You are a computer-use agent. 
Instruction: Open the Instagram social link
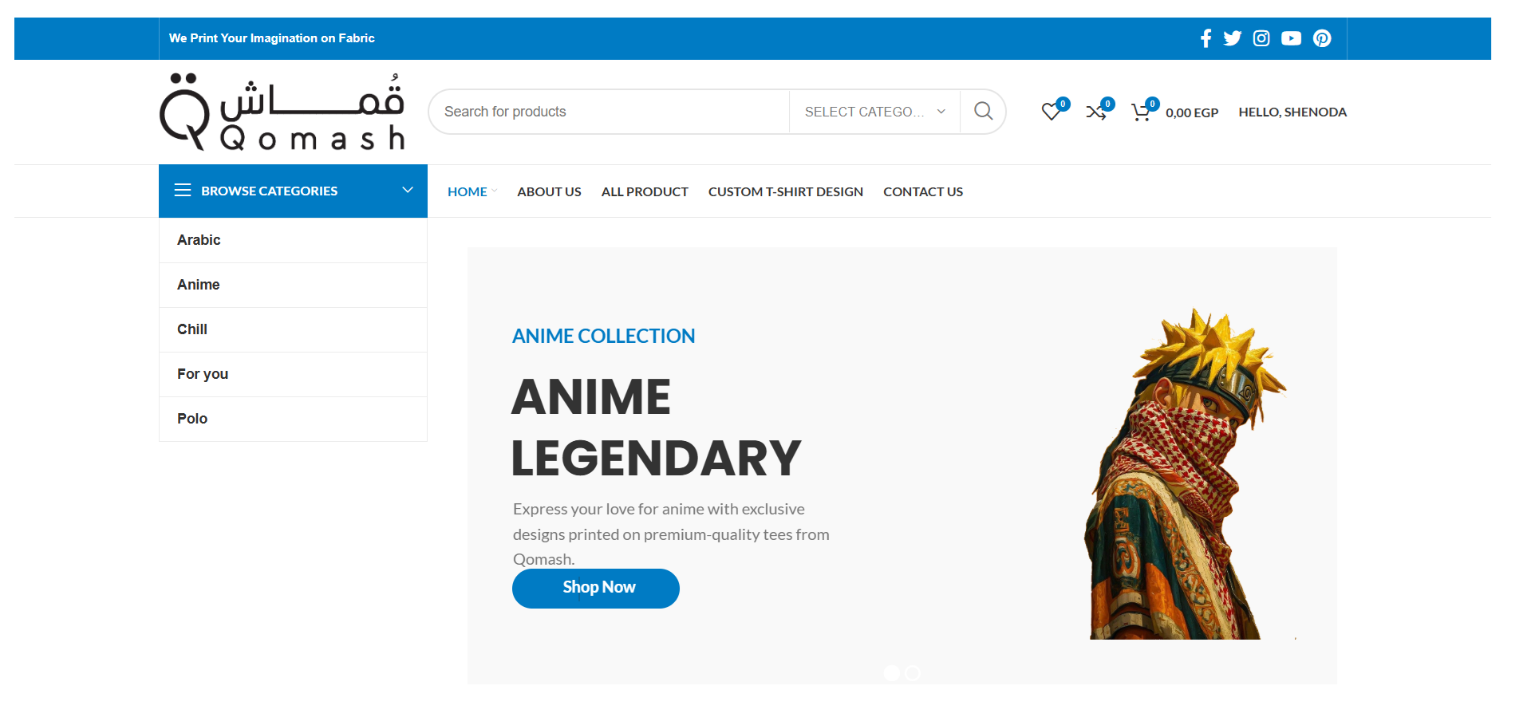tap(1261, 38)
